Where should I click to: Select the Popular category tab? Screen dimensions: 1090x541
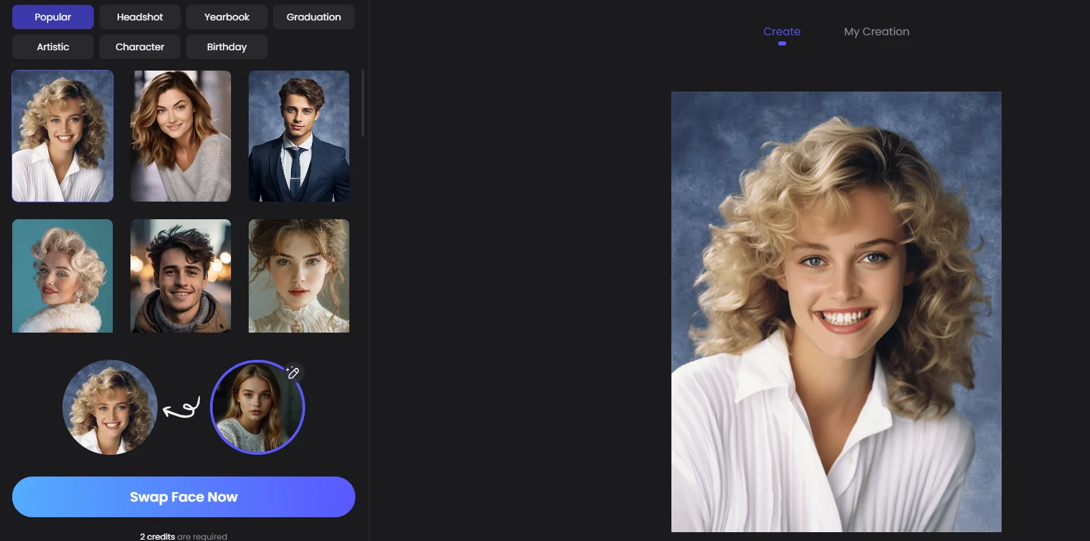[53, 17]
